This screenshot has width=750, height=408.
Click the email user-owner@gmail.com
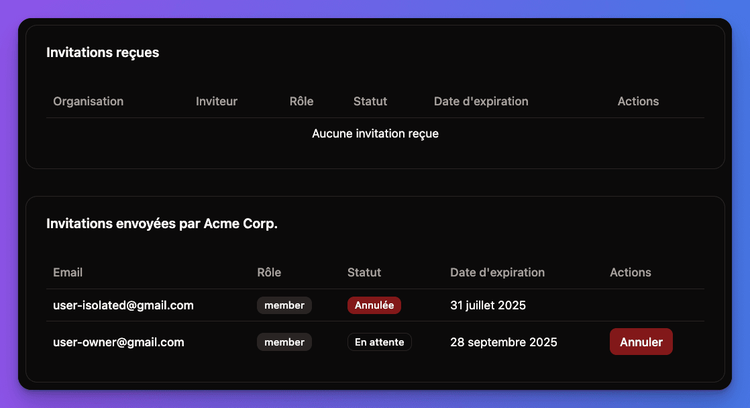[x=118, y=342]
